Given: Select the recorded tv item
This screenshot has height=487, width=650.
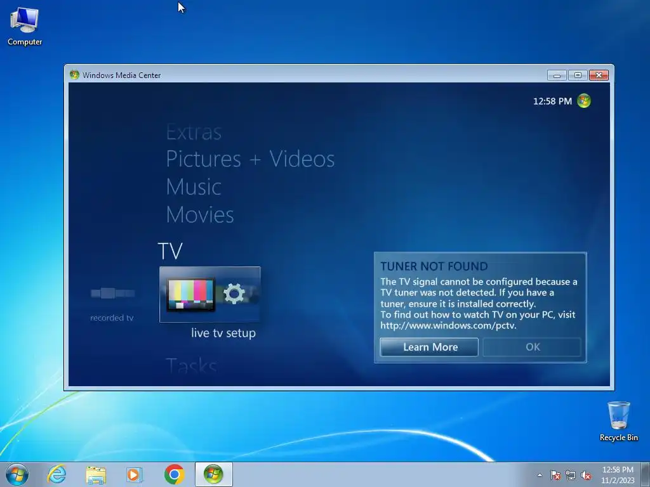Looking at the screenshot, I should [x=112, y=304].
